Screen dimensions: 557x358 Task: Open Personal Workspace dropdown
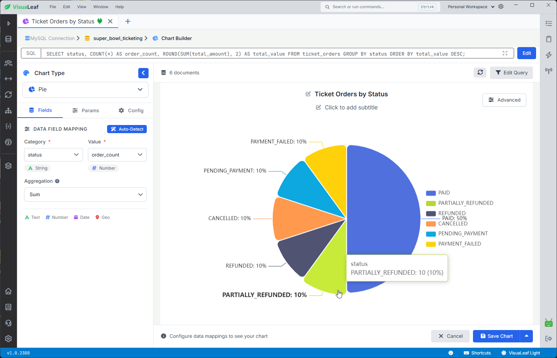pyautogui.click(x=471, y=7)
